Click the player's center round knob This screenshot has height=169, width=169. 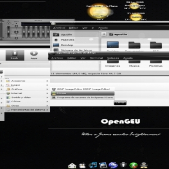(16, 32)
